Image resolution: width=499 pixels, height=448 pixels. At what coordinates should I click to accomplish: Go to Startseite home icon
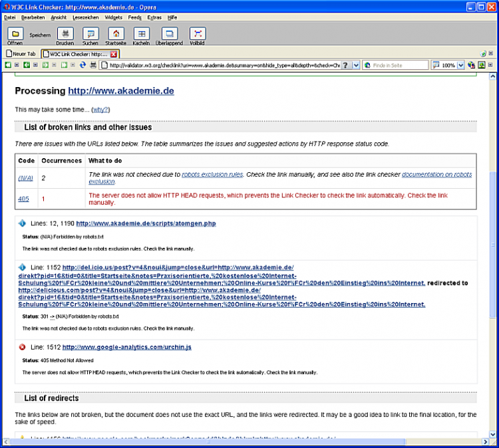[x=115, y=34]
